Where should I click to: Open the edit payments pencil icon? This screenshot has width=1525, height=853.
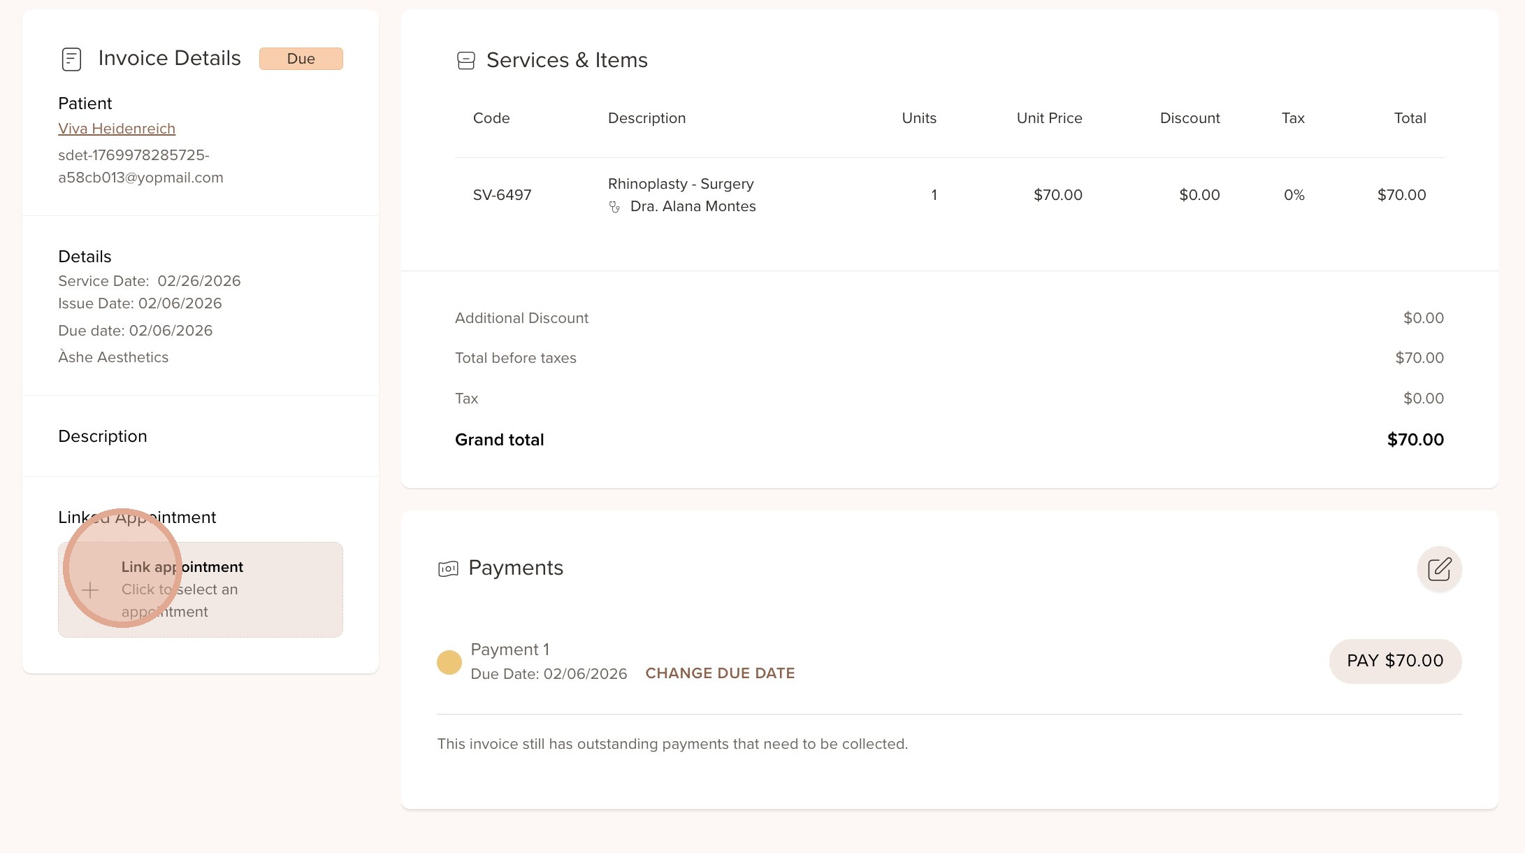[x=1439, y=569]
